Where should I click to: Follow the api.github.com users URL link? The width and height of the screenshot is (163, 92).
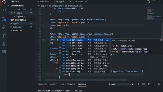(81, 20)
